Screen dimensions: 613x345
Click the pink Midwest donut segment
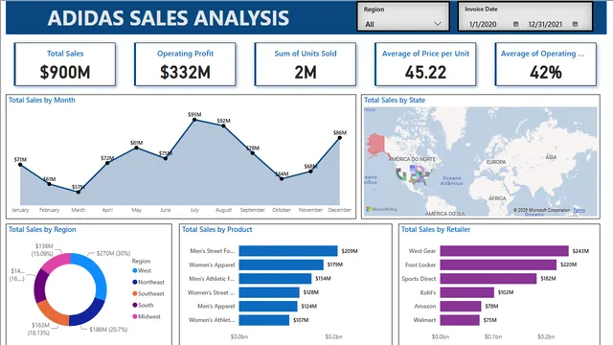(x=57, y=263)
